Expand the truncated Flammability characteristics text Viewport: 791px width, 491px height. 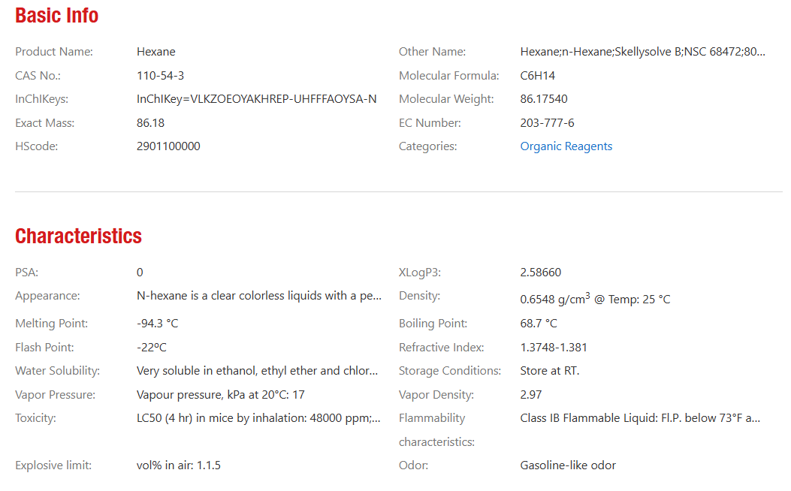tap(640, 418)
